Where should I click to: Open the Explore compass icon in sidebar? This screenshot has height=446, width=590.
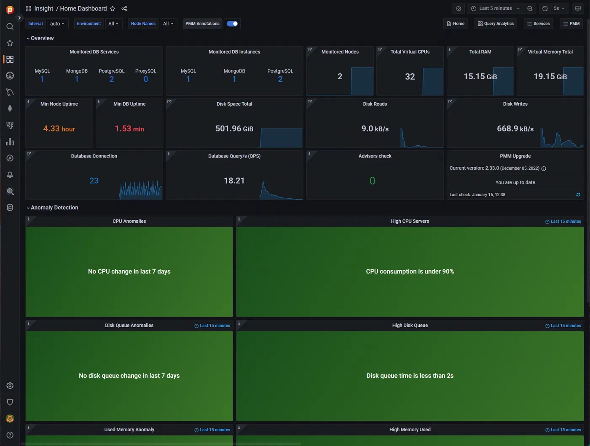[x=10, y=158]
